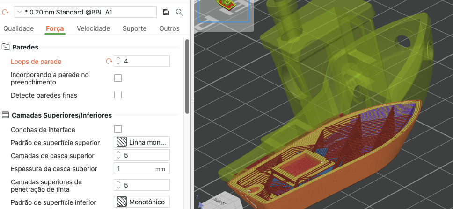453x209 pixels.
Task: Decrease Loops de parede with down arrow
Action: pyautogui.click(x=118, y=63)
